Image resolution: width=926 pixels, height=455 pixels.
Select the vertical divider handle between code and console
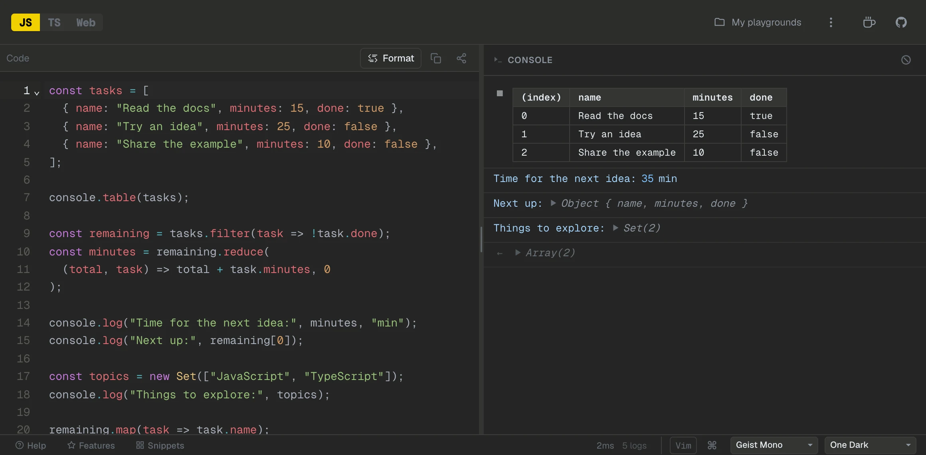click(x=481, y=239)
